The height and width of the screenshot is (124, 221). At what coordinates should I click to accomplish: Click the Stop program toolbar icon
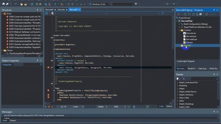tap(72, 4)
